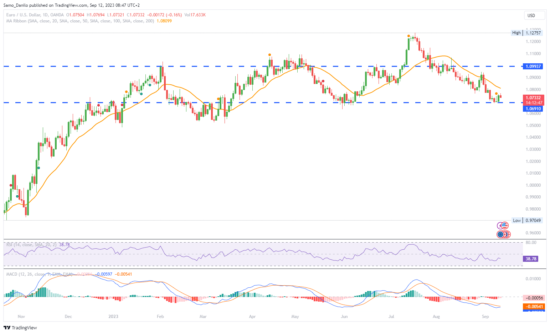Click the orange dot marker in mid-April
The width and height of the screenshot is (550, 334).
click(269, 55)
